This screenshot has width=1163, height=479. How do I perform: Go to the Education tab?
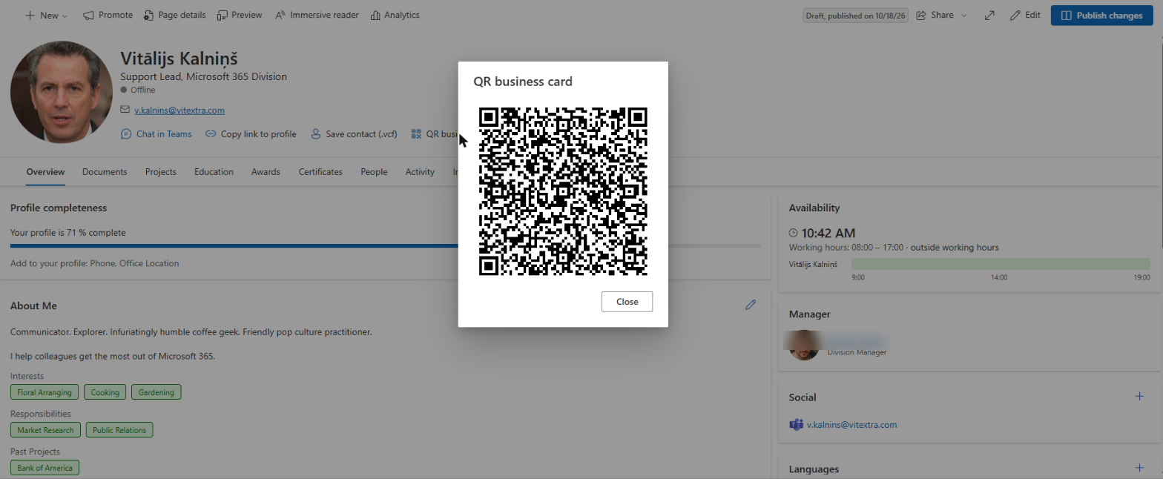click(214, 171)
